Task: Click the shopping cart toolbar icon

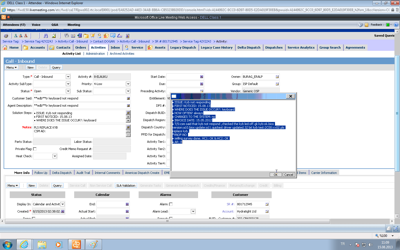Action: click(x=93, y=36)
